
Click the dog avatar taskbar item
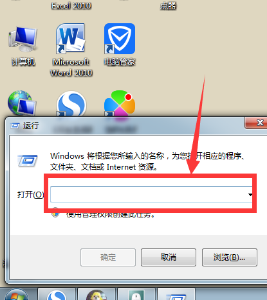97,294
